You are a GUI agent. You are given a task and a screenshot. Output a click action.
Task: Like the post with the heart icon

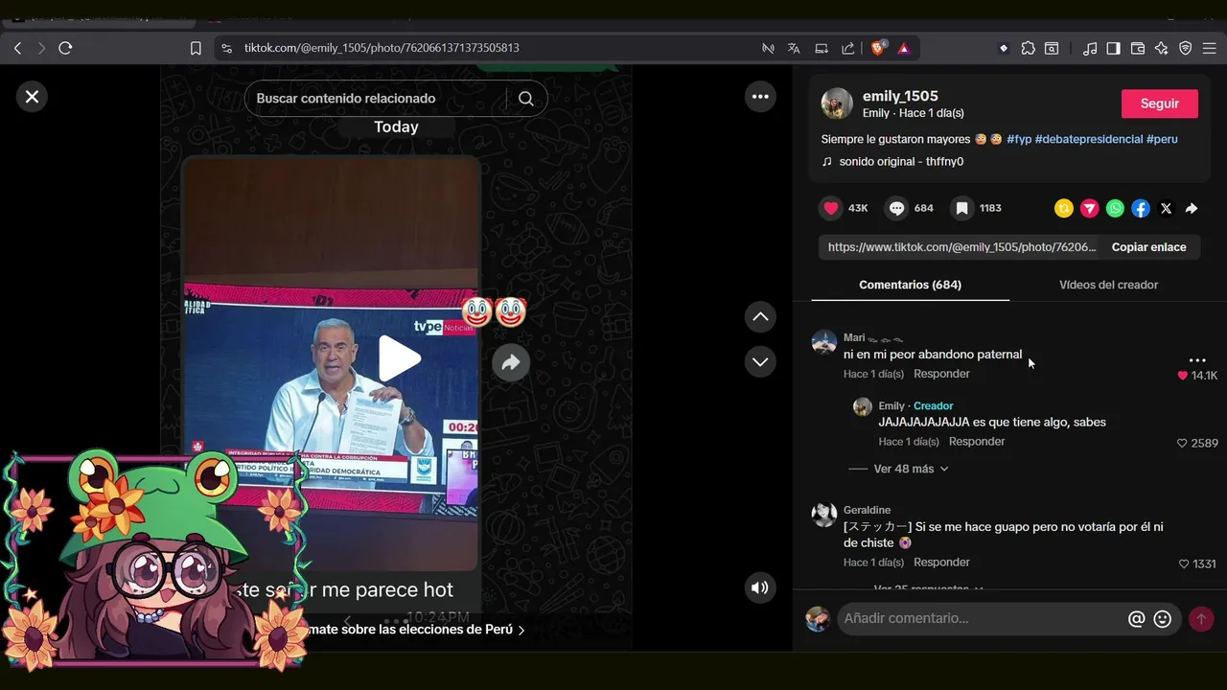point(831,208)
